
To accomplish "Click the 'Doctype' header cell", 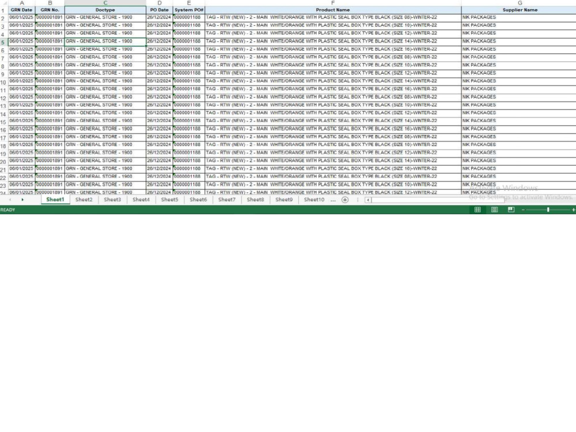I will pos(105,10).
